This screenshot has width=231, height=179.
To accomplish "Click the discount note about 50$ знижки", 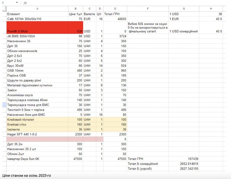I will (148, 27).
